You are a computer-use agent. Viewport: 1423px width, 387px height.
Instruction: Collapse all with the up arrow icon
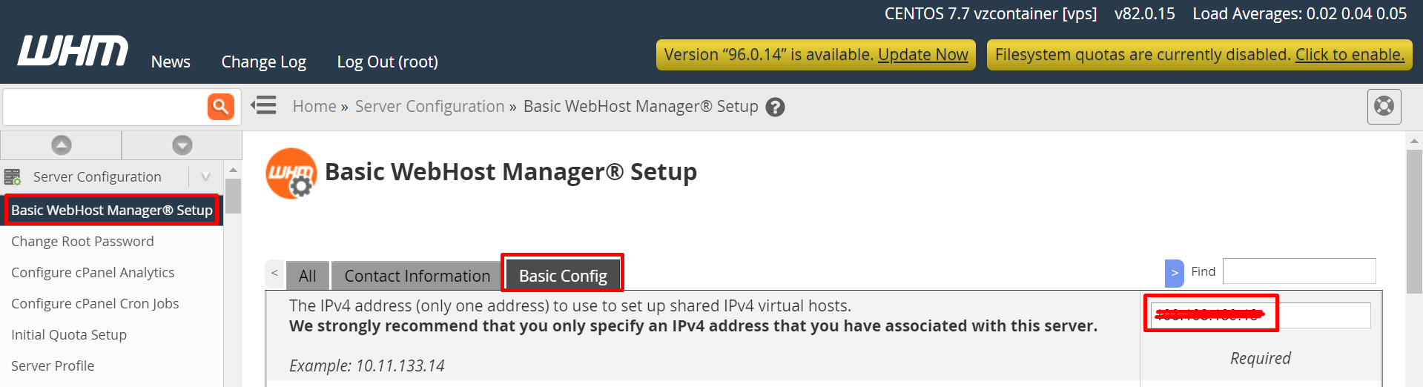pos(62,145)
